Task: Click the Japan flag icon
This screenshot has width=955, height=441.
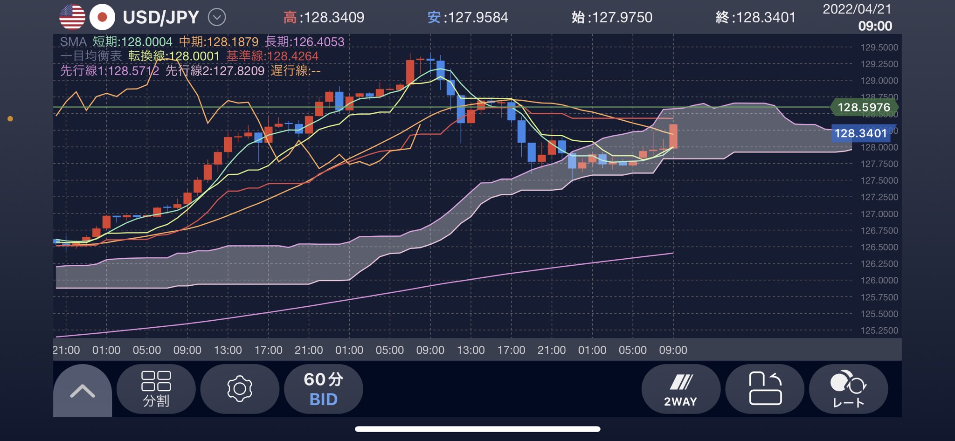Action: [102, 17]
